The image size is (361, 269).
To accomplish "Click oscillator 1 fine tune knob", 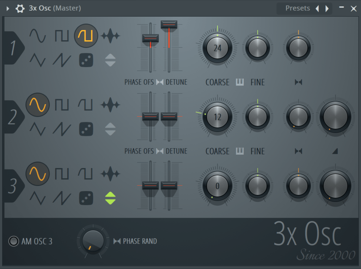I will coord(258,48).
